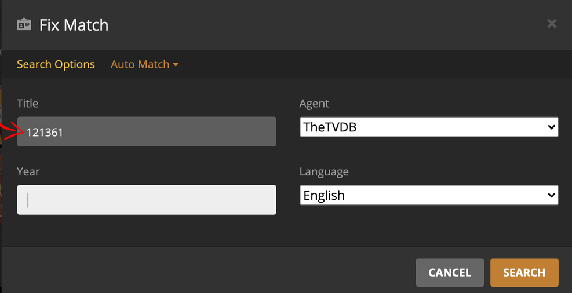Close the Fix Match dialog with X
The image size is (572, 293).
(x=552, y=24)
